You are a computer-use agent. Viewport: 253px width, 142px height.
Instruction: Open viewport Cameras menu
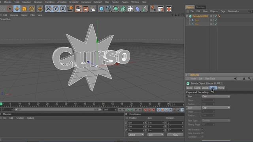[14, 15]
